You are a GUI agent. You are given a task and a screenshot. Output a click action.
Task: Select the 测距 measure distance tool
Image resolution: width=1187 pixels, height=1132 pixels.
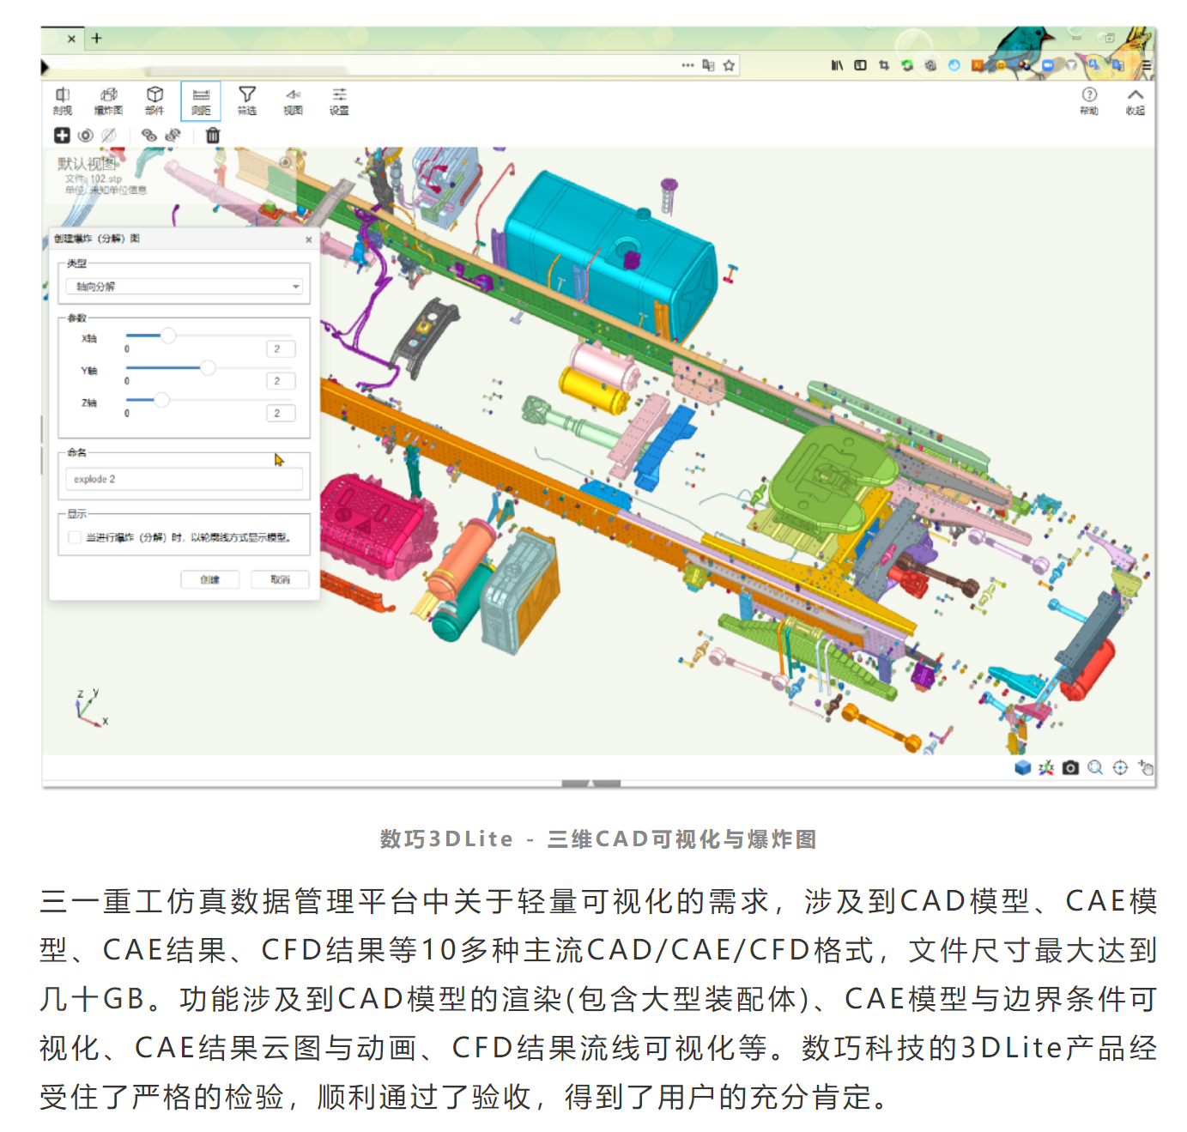pyautogui.click(x=201, y=100)
